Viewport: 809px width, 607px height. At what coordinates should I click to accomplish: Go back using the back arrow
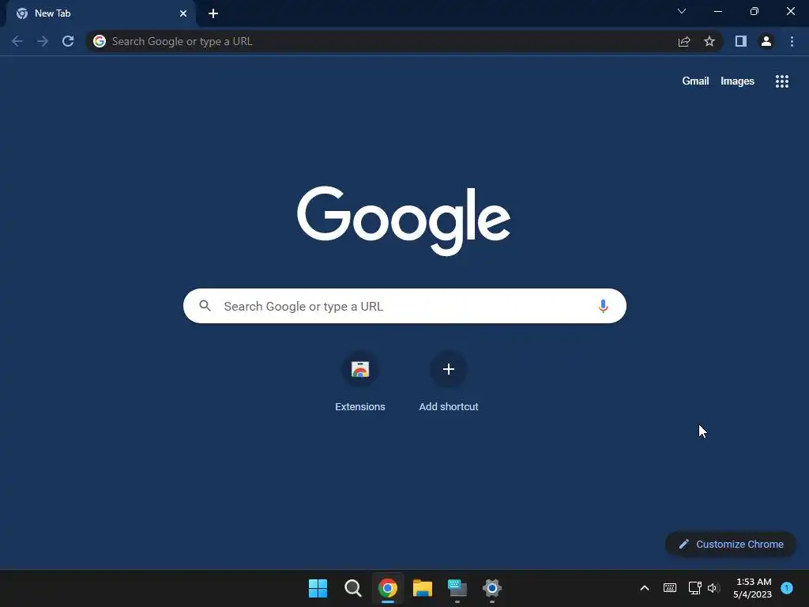point(17,41)
